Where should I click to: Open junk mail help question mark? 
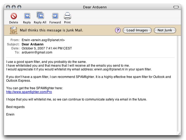(x=118, y=30)
